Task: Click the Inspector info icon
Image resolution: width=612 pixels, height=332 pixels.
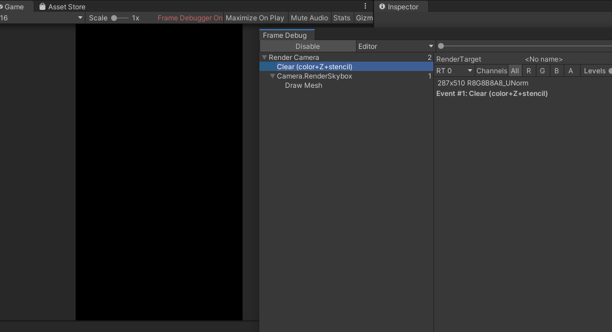Action: [382, 7]
